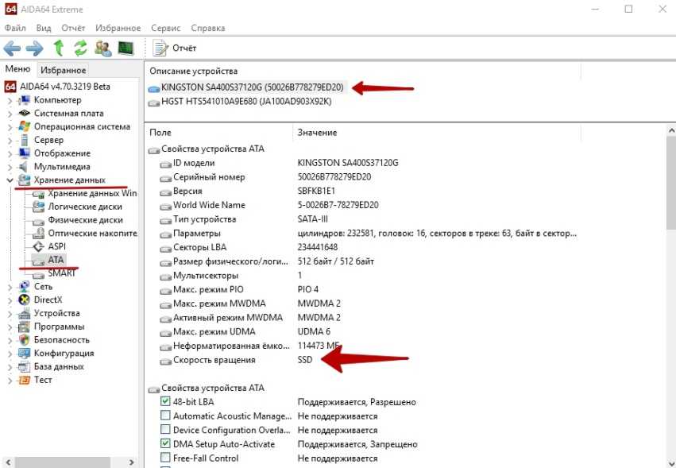The height and width of the screenshot is (468, 676).
Task: Click the Значение column header
Action: click(317, 132)
